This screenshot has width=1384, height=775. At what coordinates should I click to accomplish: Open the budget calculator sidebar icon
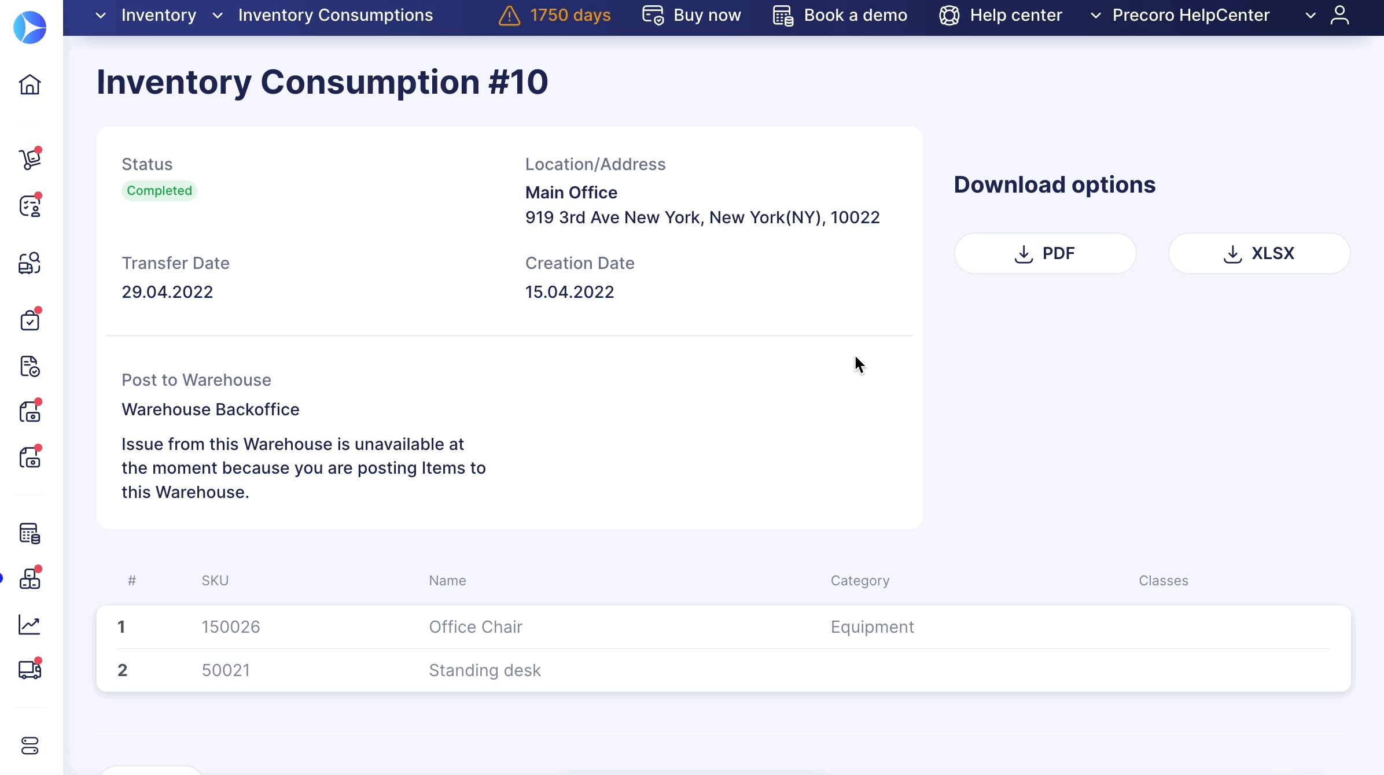(x=30, y=533)
